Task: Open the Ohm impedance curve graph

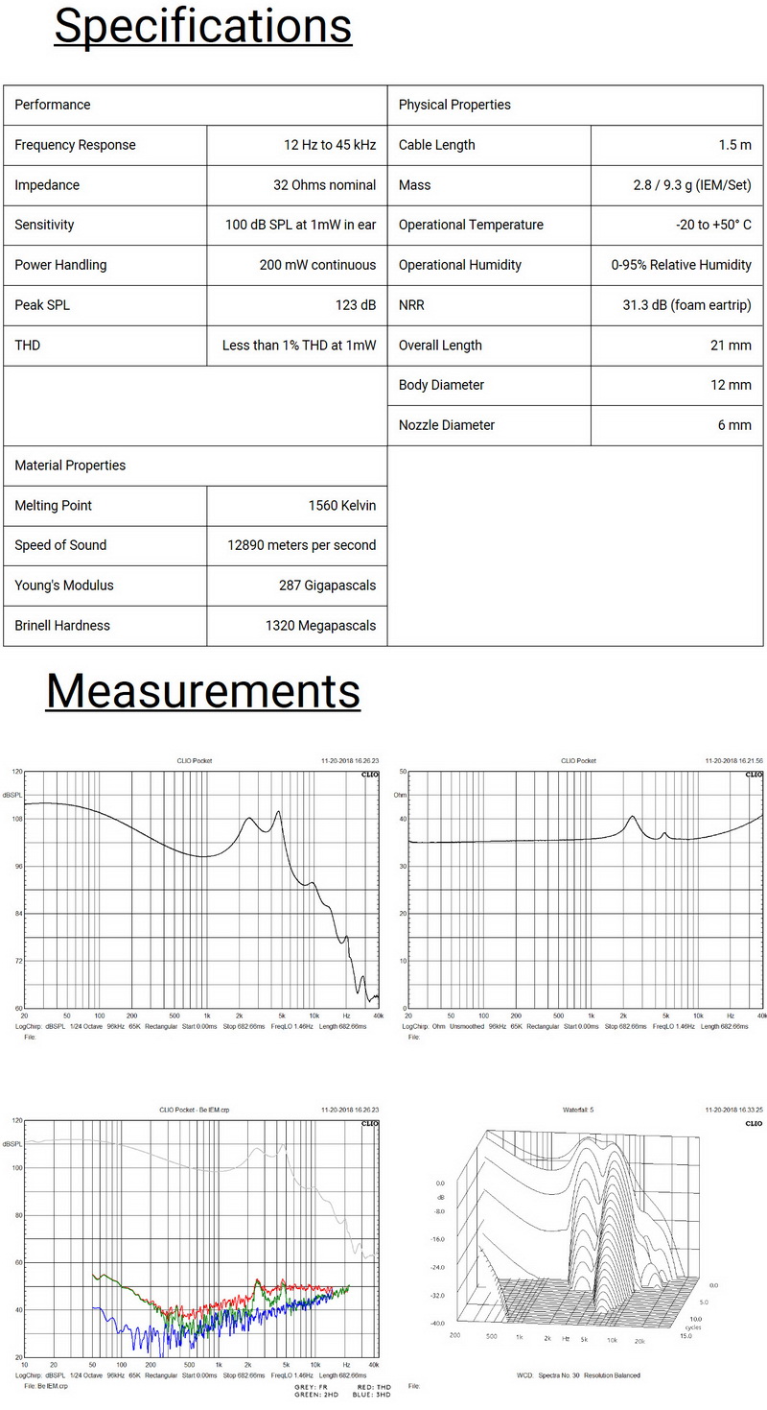Action: pyautogui.click(x=586, y=890)
